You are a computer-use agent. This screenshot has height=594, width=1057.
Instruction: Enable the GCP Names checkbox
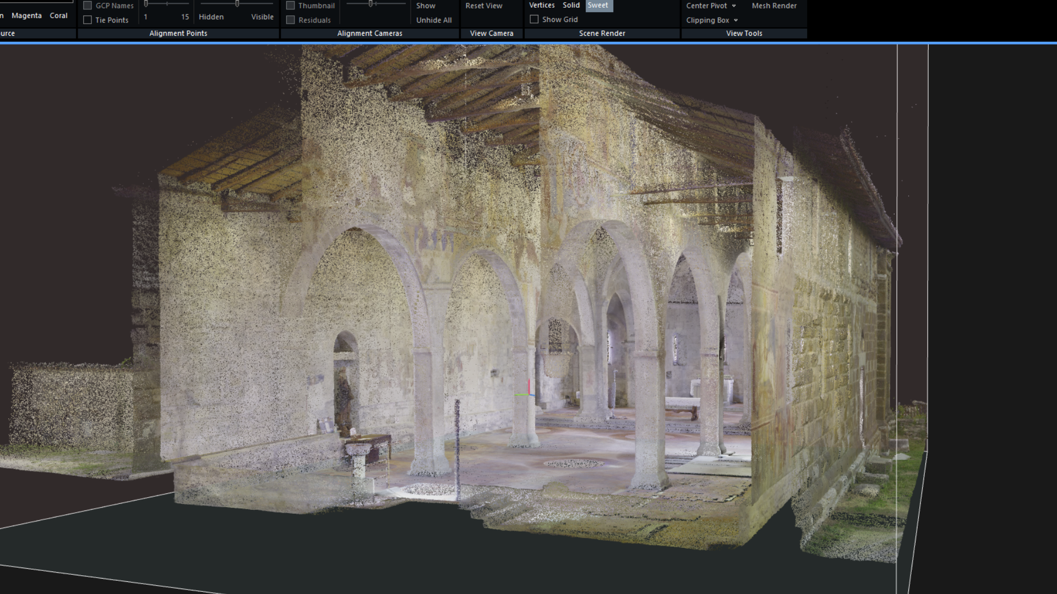click(x=88, y=5)
